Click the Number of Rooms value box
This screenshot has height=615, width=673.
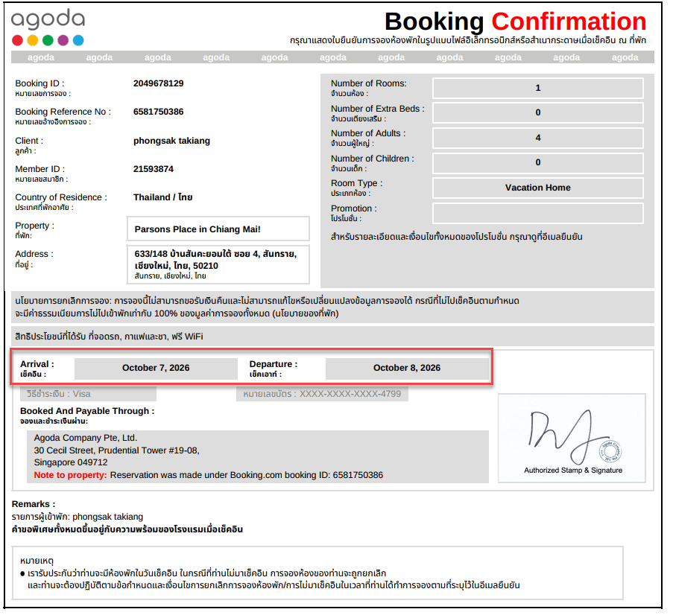(538, 88)
